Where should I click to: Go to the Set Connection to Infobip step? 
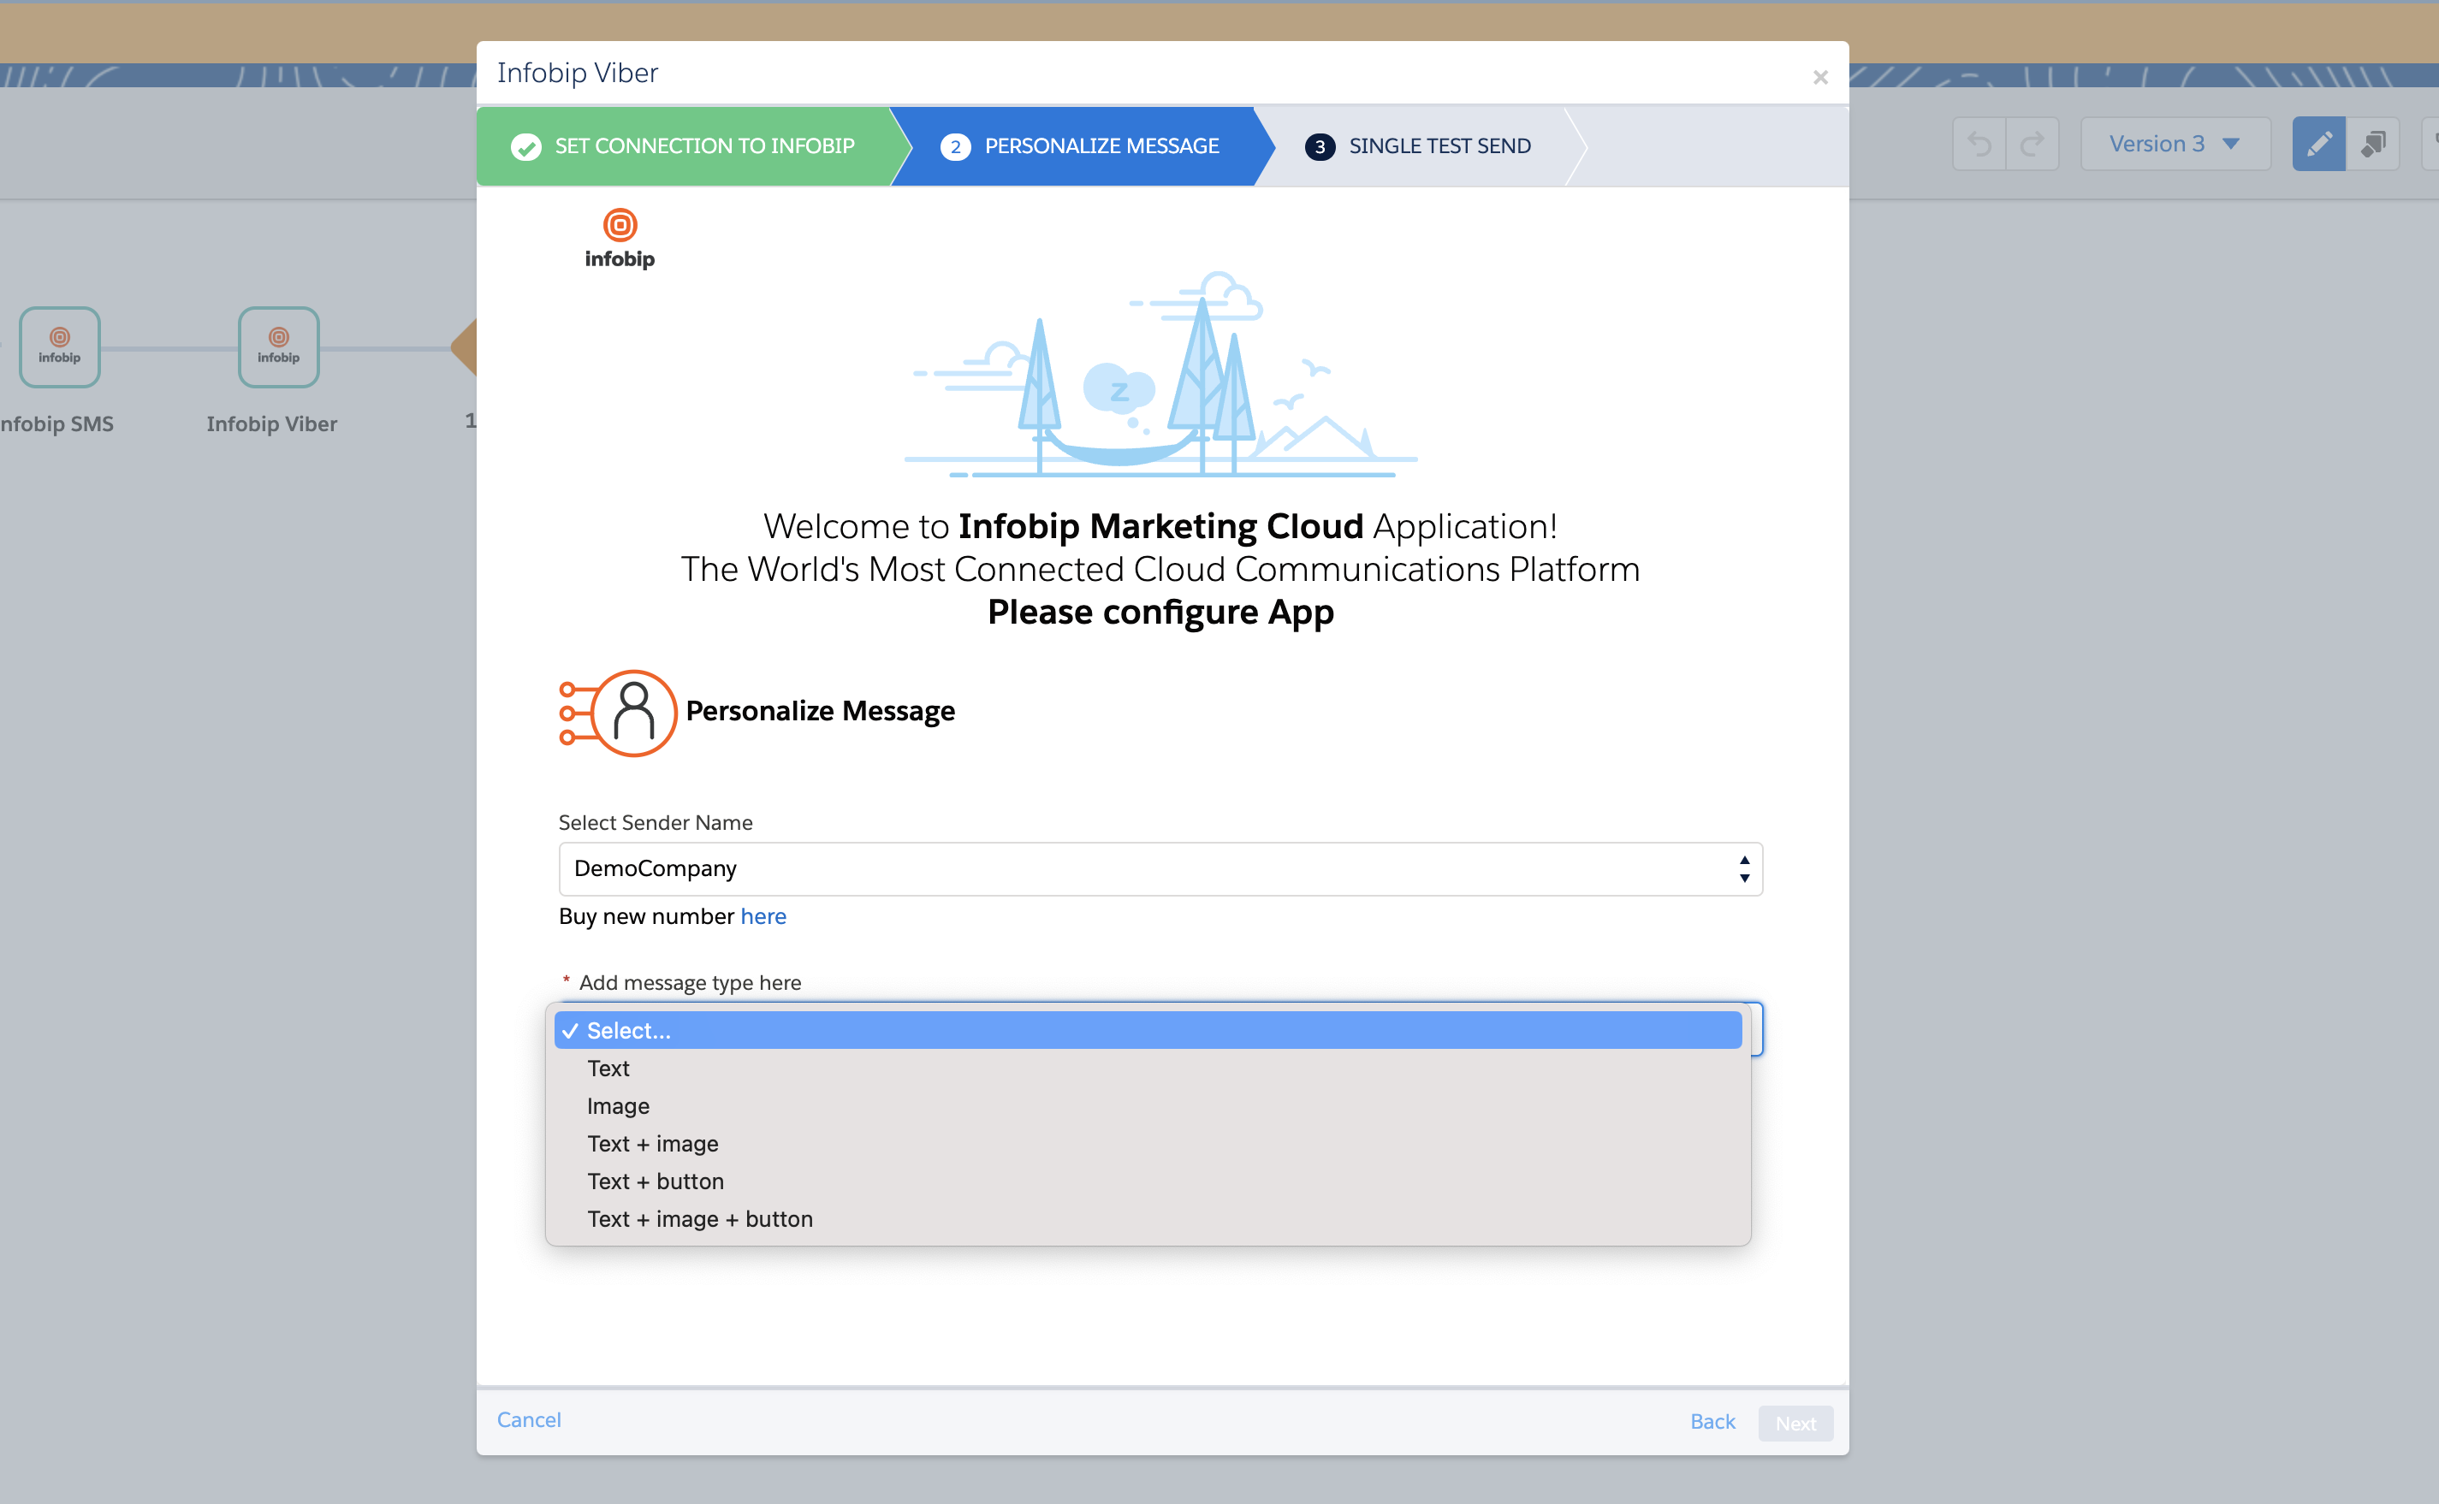(705, 145)
